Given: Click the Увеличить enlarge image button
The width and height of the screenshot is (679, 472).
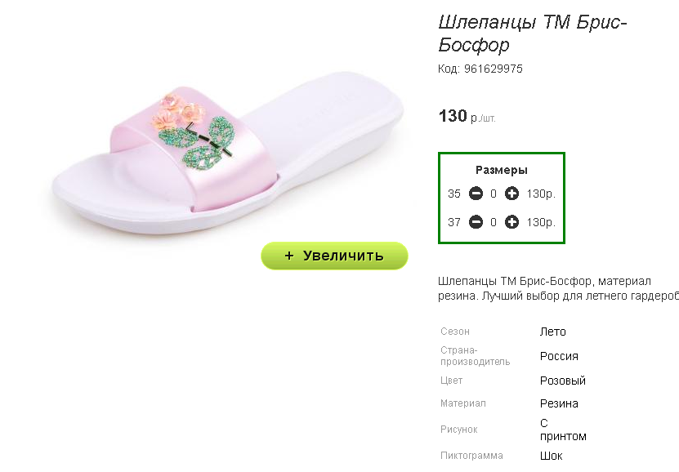Looking at the screenshot, I should (x=334, y=256).
